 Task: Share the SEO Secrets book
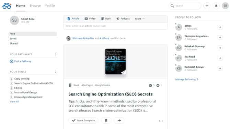coord(119,120)
